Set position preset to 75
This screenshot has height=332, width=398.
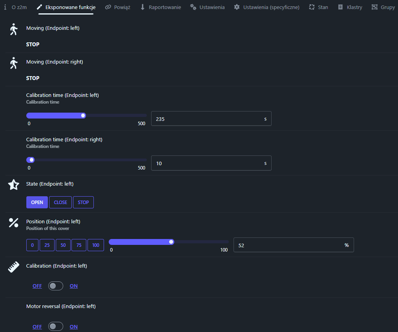(x=79, y=245)
